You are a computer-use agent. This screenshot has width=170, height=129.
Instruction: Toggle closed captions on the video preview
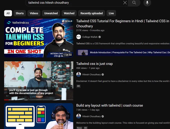click(68, 66)
